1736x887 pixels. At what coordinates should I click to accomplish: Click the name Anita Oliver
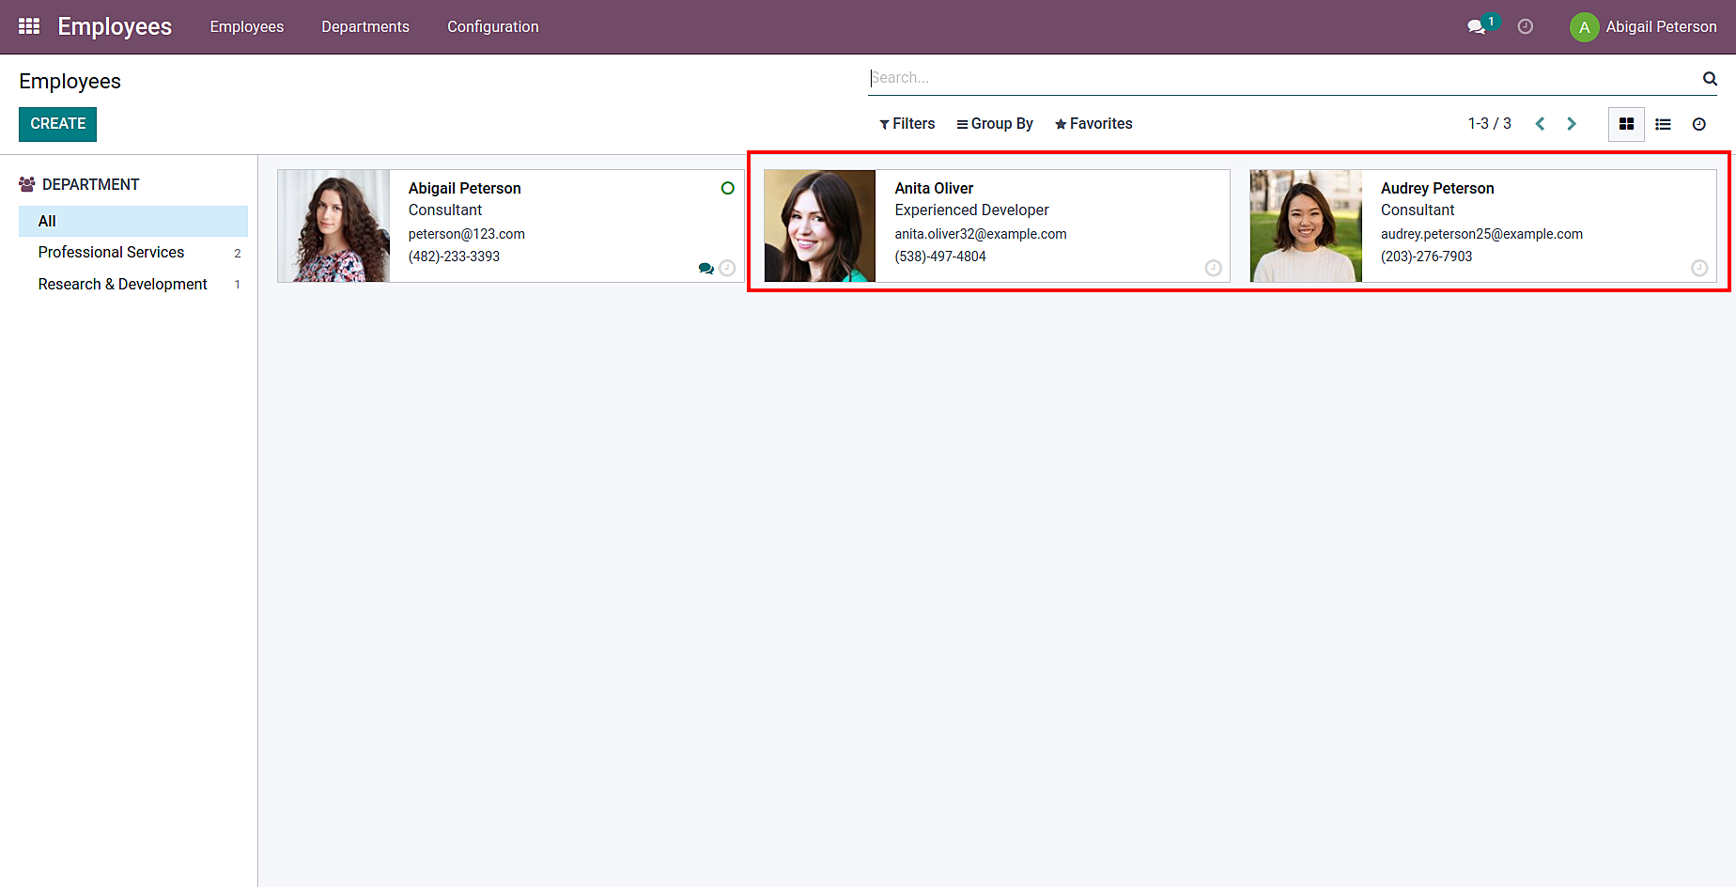click(x=934, y=188)
